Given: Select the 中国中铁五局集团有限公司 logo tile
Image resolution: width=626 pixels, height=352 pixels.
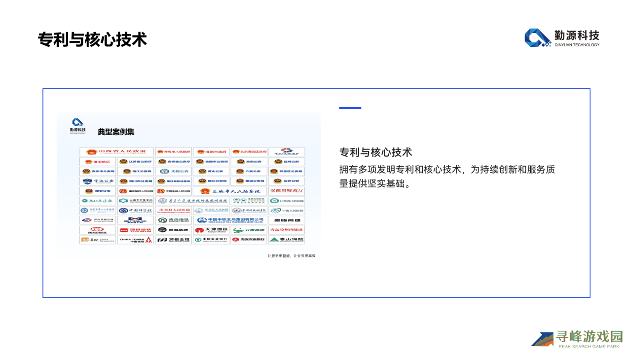Looking at the screenshot, I should [230, 220].
